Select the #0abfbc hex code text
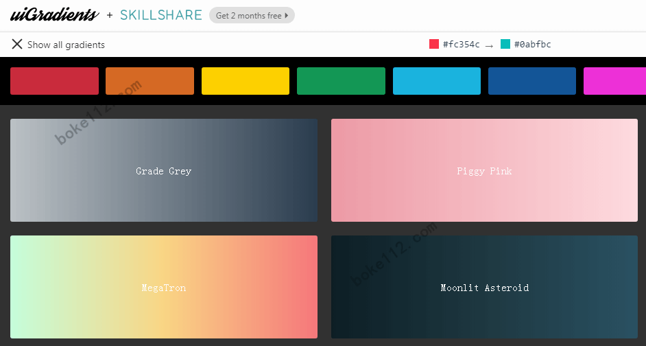Screen dimensions: 646x346 532,45
